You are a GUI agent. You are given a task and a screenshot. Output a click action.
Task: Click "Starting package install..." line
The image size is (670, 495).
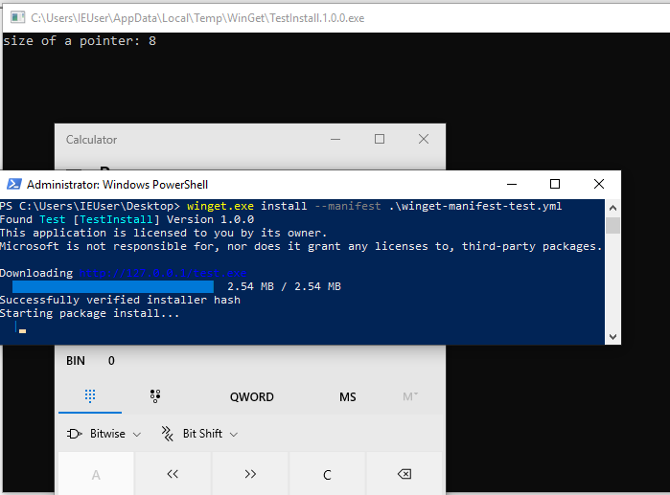coord(89,313)
